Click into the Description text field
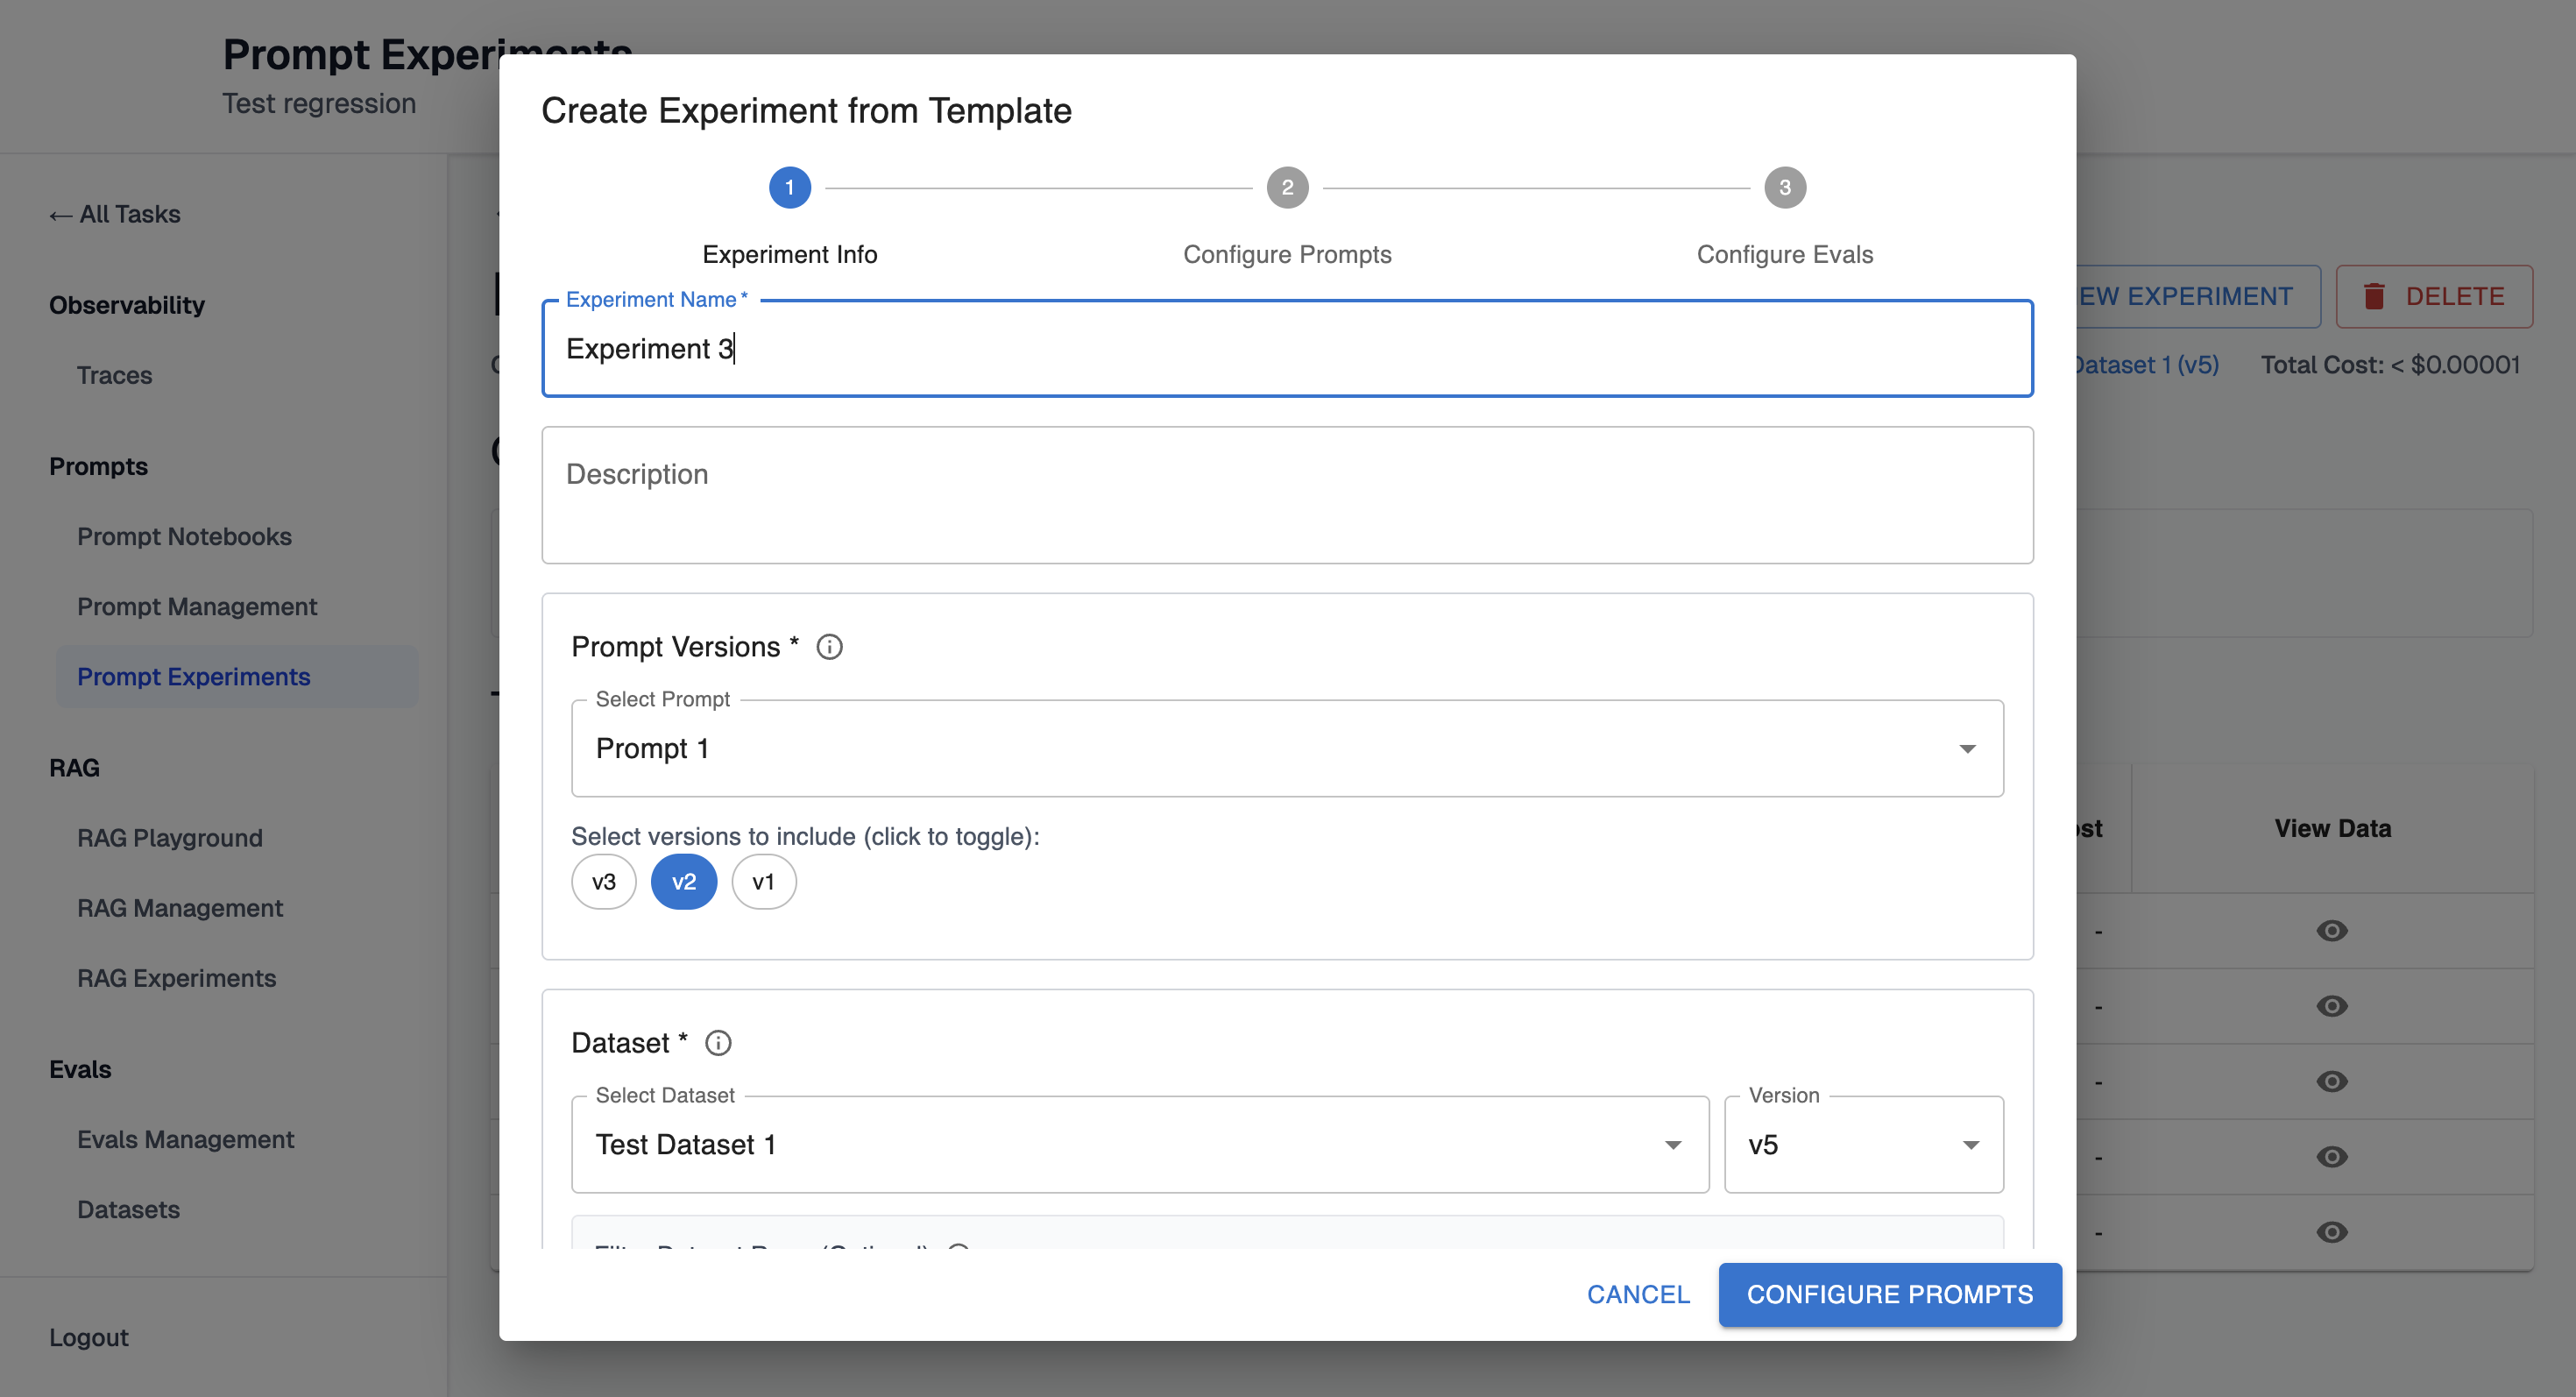 (1286, 496)
